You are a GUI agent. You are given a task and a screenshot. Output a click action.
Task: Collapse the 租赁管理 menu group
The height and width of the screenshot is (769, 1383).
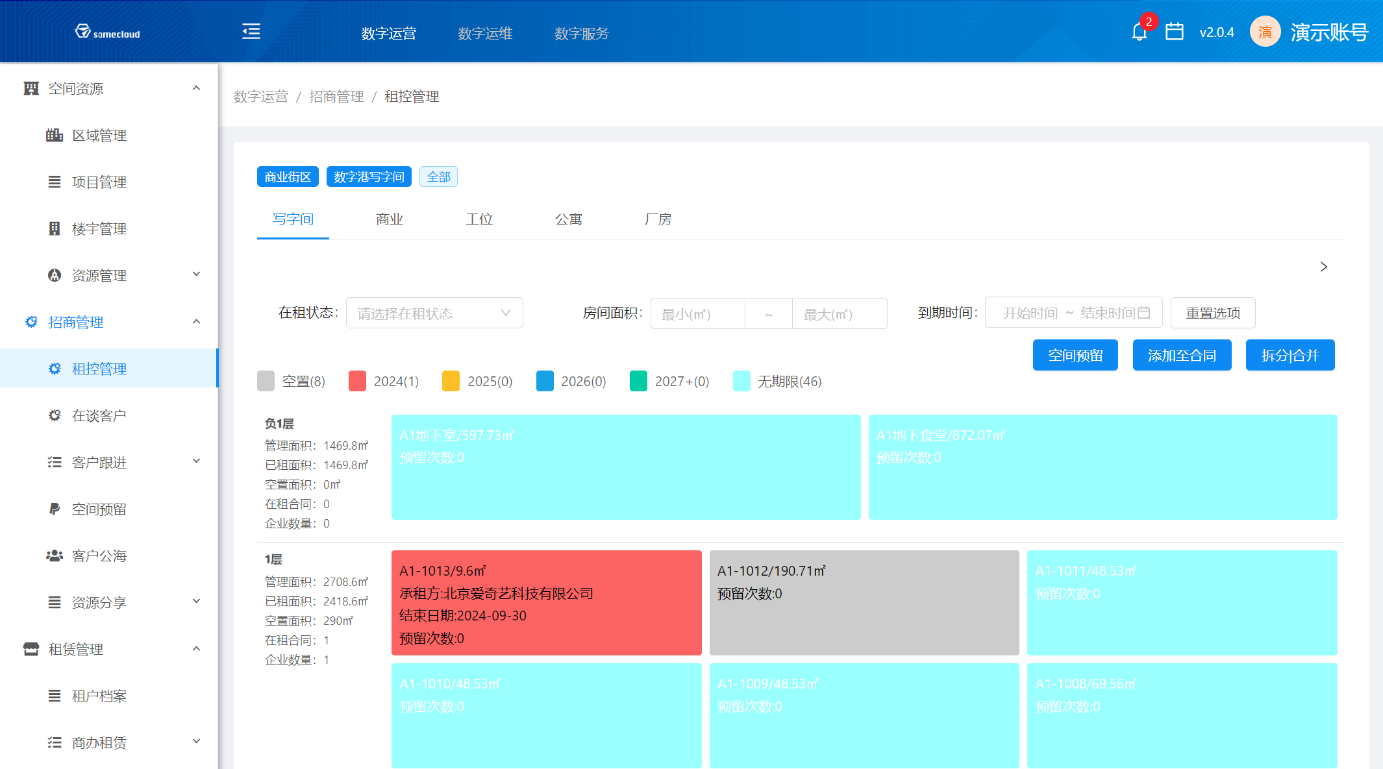[x=196, y=649]
